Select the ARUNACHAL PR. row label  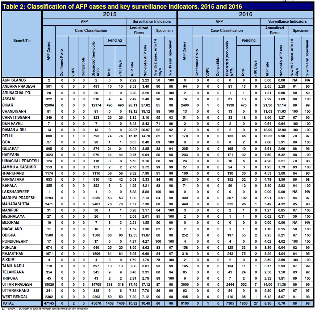tap(17, 93)
